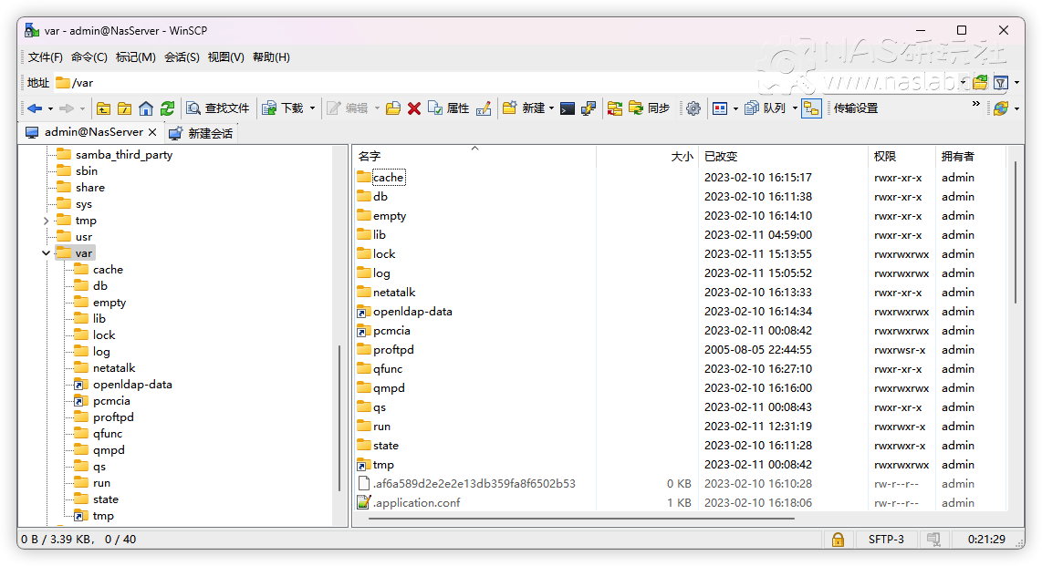Select file .af6a589d2e2e2e13db359fa8f6502b53

pos(474,484)
